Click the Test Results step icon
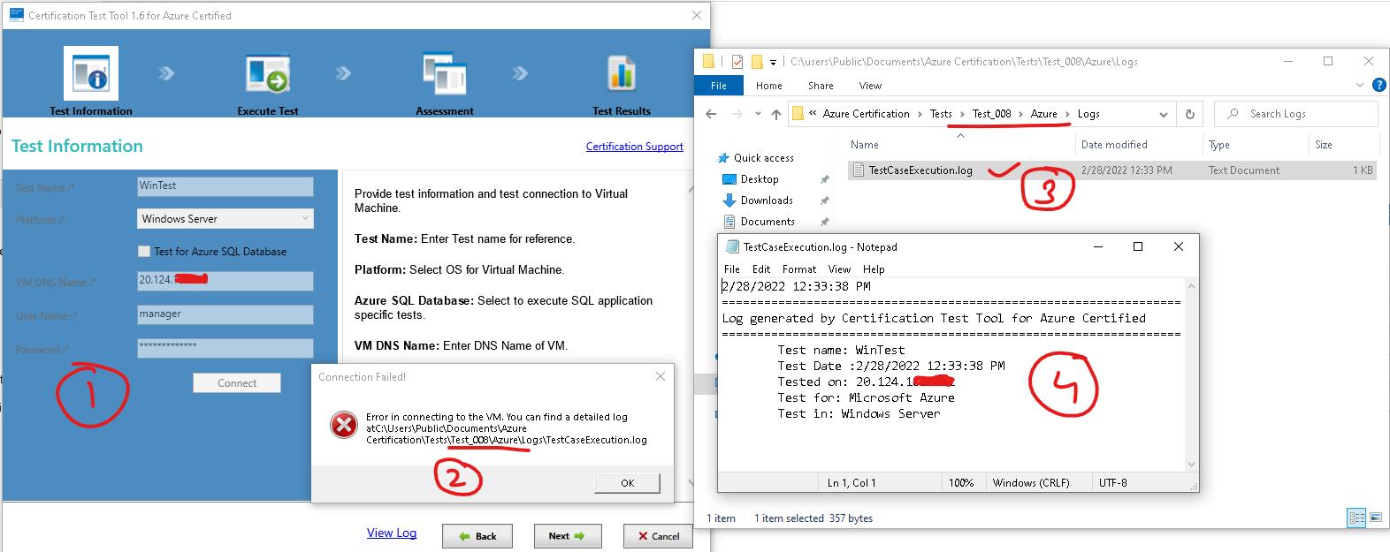The width and height of the screenshot is (1390, 552). (x=622, y=73)
